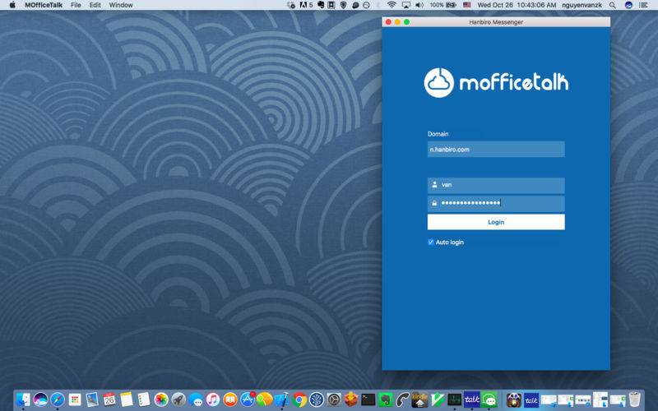Click the password input field
This screenshot has width=658, height=411.
click(x=496, y=203)
